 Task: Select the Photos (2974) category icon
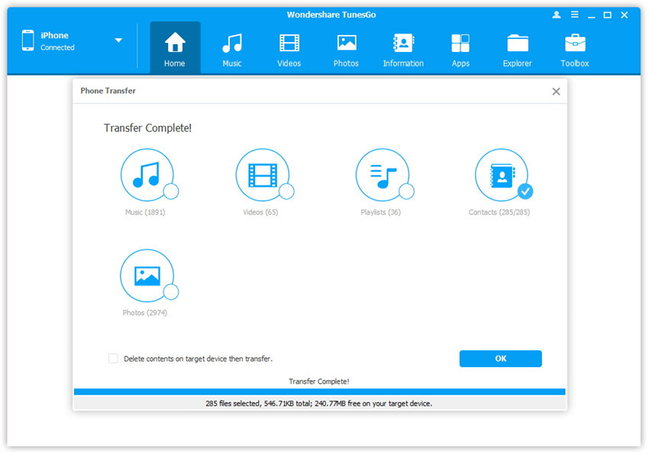[147, 275]
